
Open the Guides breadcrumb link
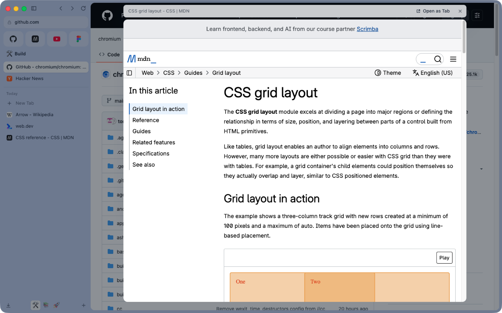(x=193, y=73)
